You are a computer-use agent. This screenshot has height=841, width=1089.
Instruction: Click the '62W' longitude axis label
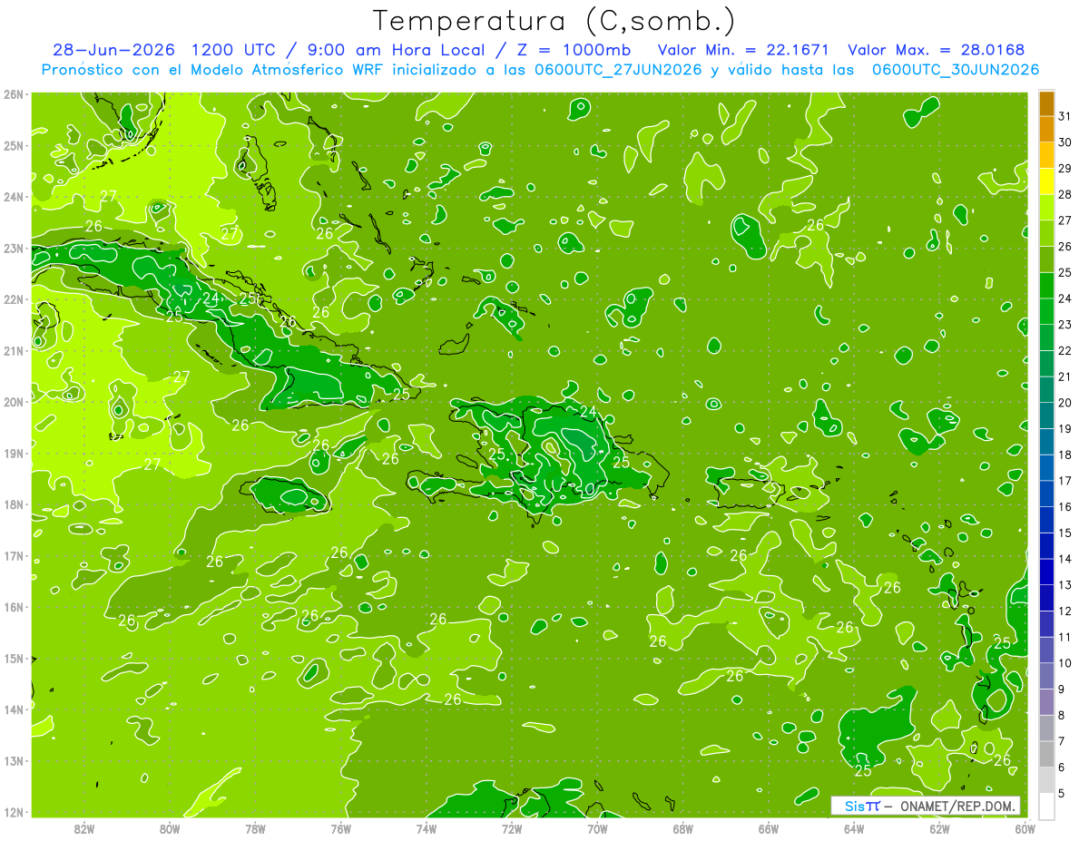click(939, 828)
